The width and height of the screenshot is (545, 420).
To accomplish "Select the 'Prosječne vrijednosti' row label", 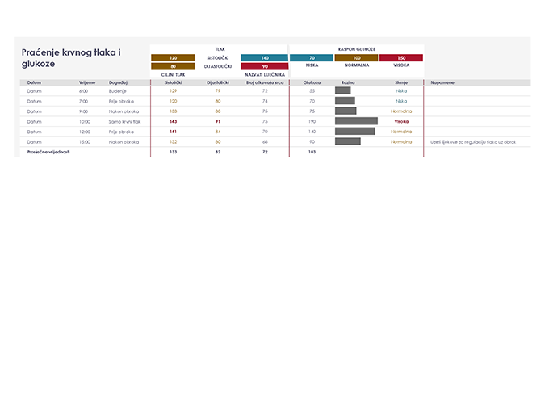I will point(48,152).
